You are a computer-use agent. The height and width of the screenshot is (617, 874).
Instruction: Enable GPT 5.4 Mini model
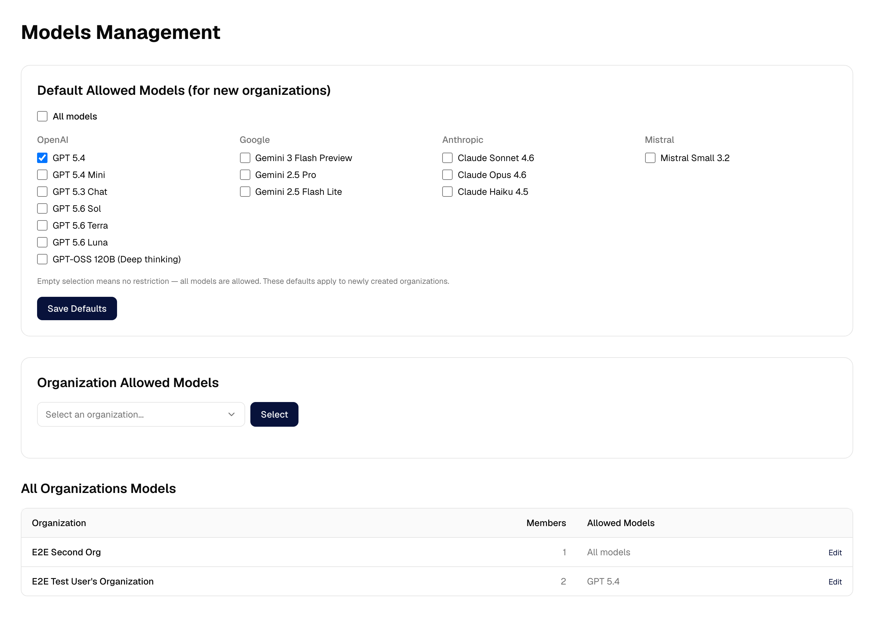click(x=42, y=175)
